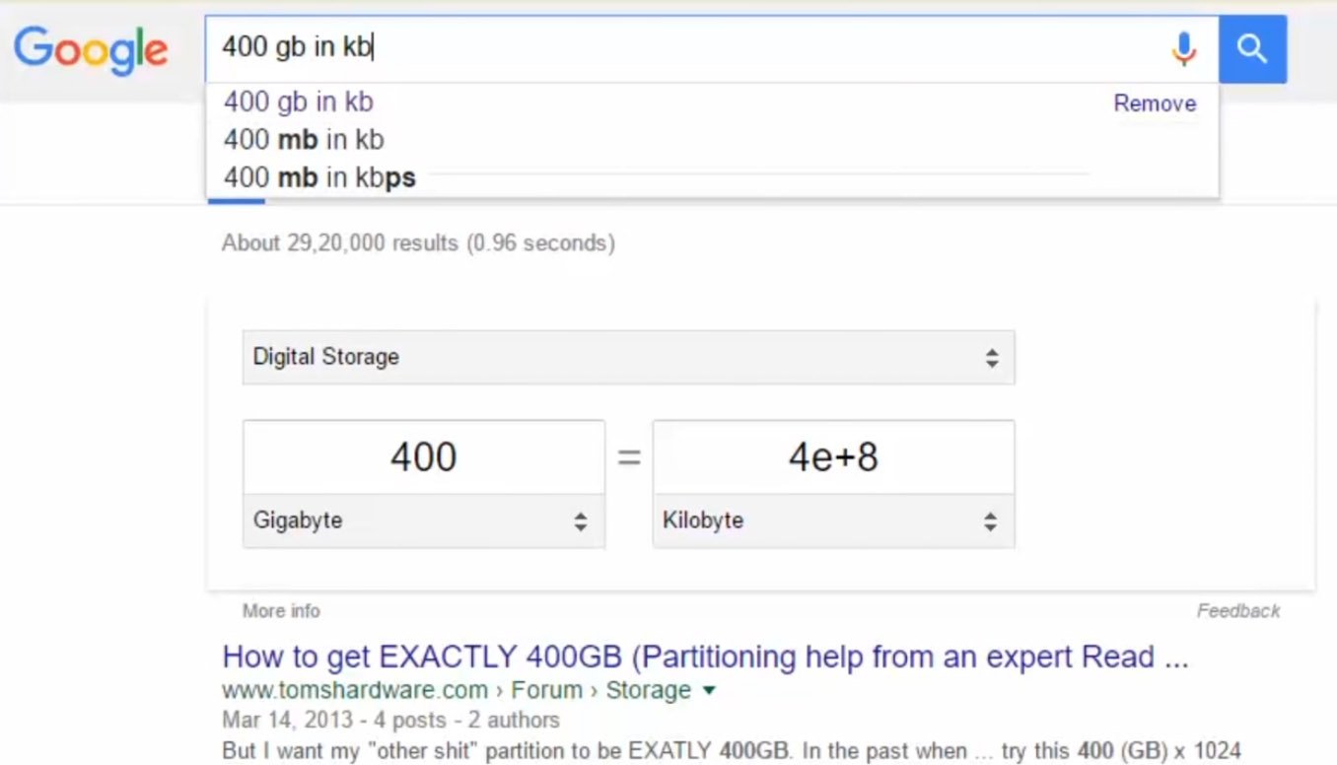Click the 400 input value field
Viewport: 1337px width, 765px height.
[423, 457]
